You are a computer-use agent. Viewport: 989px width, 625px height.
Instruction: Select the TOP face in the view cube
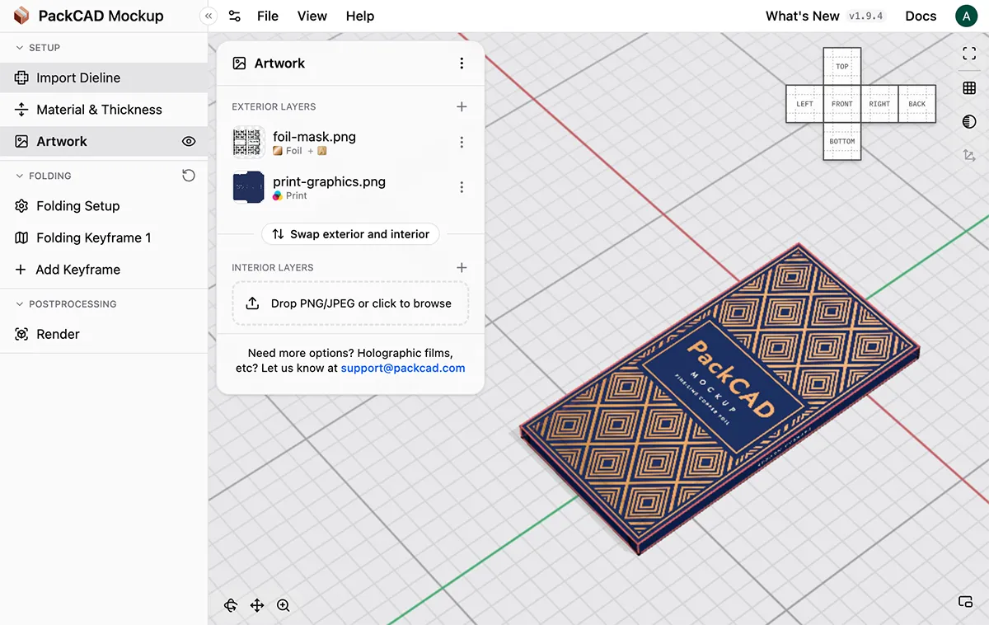pos(841,66)
